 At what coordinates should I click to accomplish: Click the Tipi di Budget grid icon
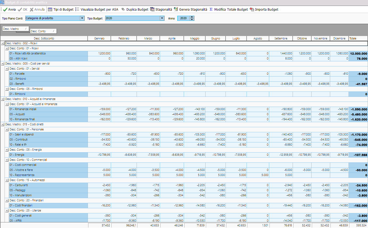point(50,9)
